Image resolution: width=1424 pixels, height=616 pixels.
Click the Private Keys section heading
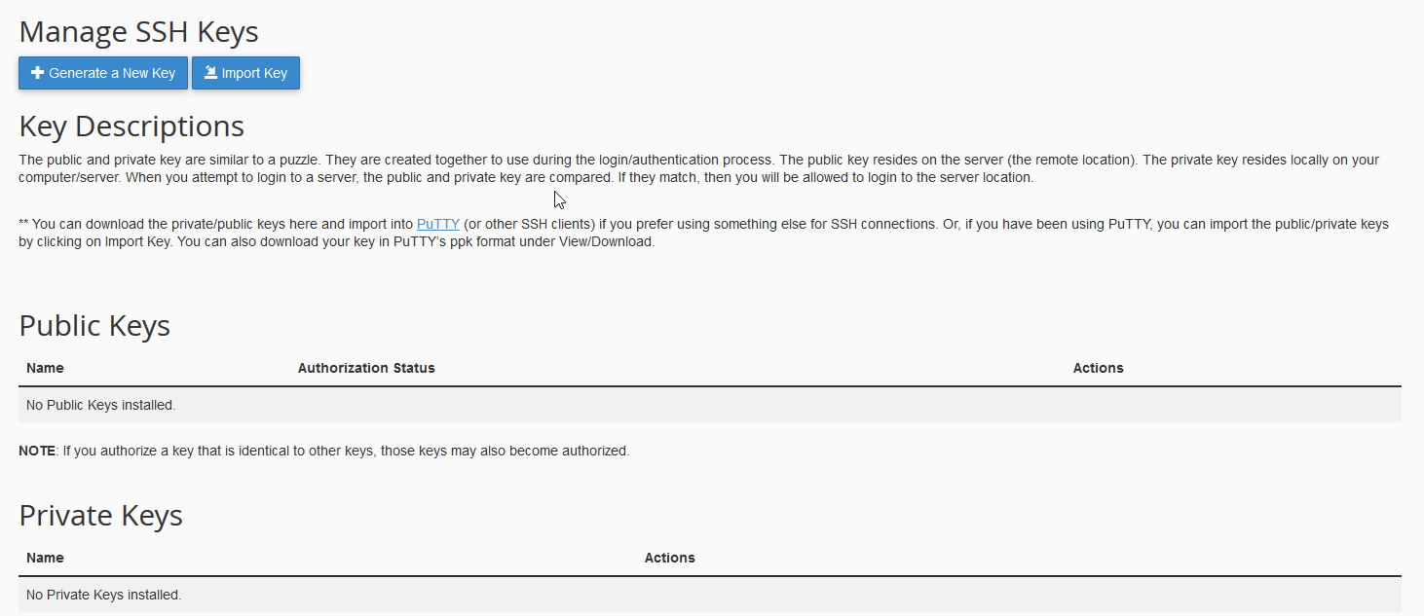click(x=100, y=516)
